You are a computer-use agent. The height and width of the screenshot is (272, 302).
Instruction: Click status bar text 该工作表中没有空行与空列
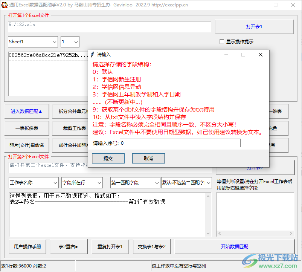(x=179, y=266)
